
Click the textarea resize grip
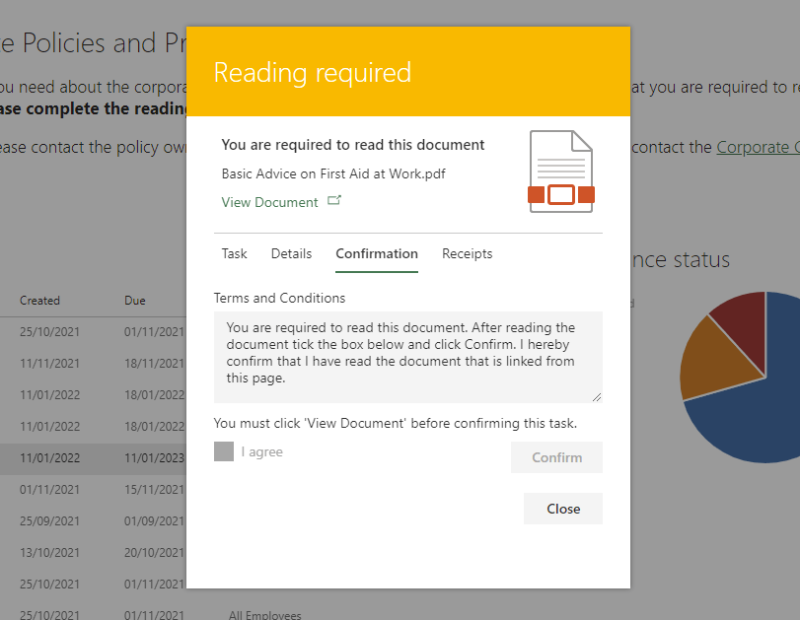point(597,397)
